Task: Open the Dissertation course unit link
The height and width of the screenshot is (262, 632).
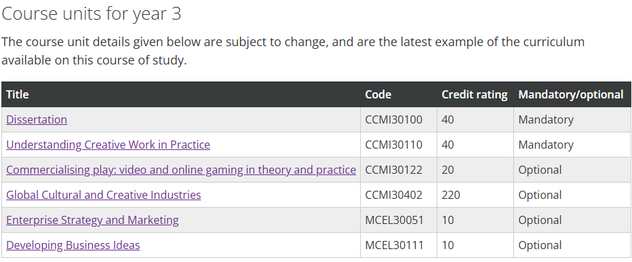Action: [x=37, y=119]
